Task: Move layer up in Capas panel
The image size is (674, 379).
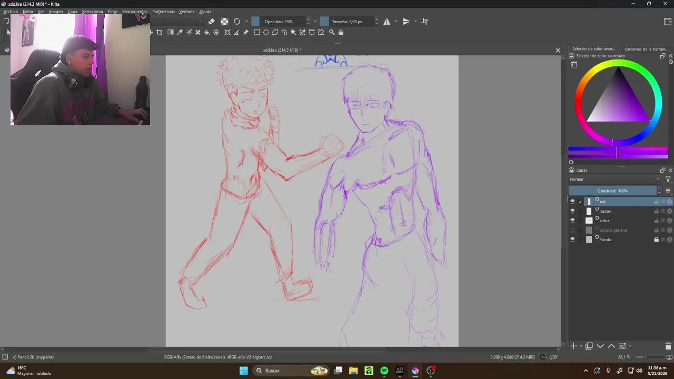Action: 611,346
